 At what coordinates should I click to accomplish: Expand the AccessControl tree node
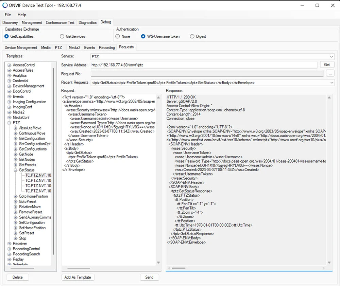10,65
